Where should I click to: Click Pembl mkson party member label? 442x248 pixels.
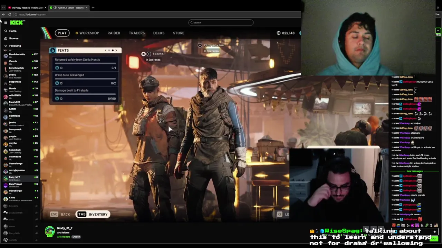coord(213,45)
